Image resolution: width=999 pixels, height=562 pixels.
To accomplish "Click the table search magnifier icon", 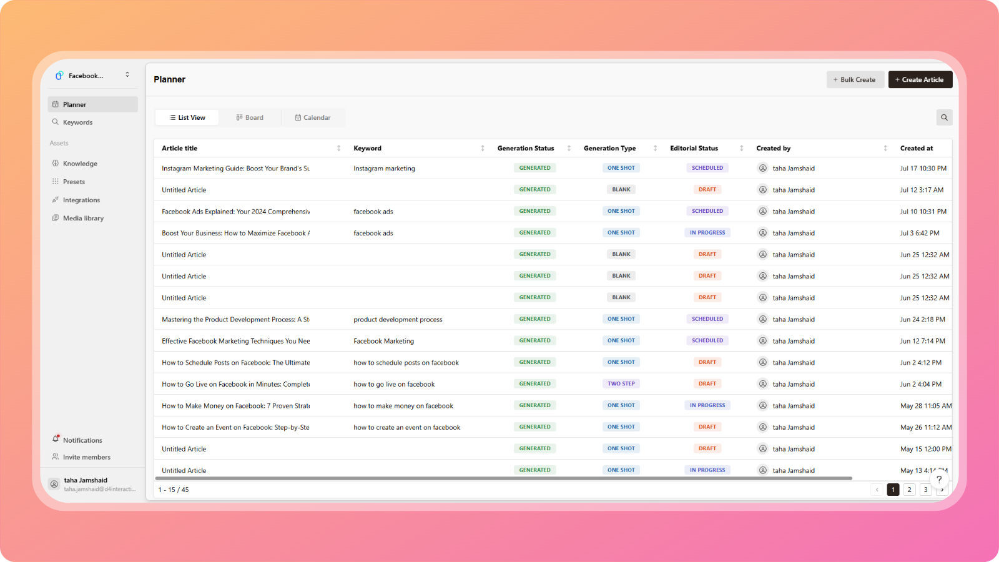I will [x=944, y=117].
